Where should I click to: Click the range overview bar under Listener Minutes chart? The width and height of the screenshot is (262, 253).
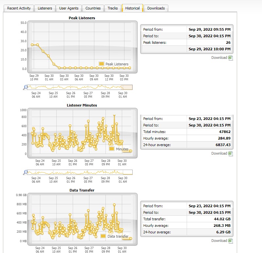[80, 172]
